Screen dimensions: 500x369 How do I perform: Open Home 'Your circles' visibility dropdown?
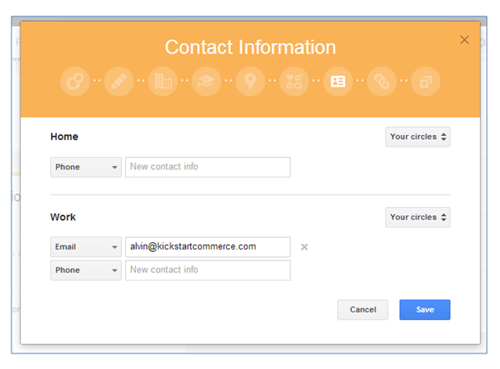[x=418, y=137]
